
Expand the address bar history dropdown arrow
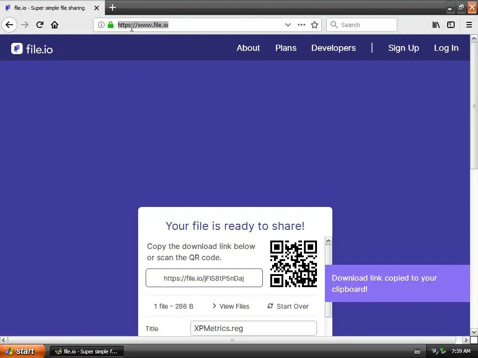coord(288,25)
